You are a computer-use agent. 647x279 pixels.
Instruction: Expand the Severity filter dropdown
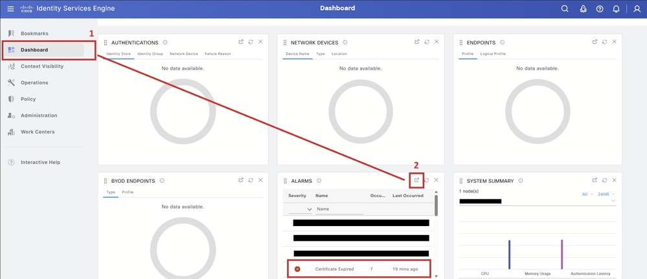[300, 209]
